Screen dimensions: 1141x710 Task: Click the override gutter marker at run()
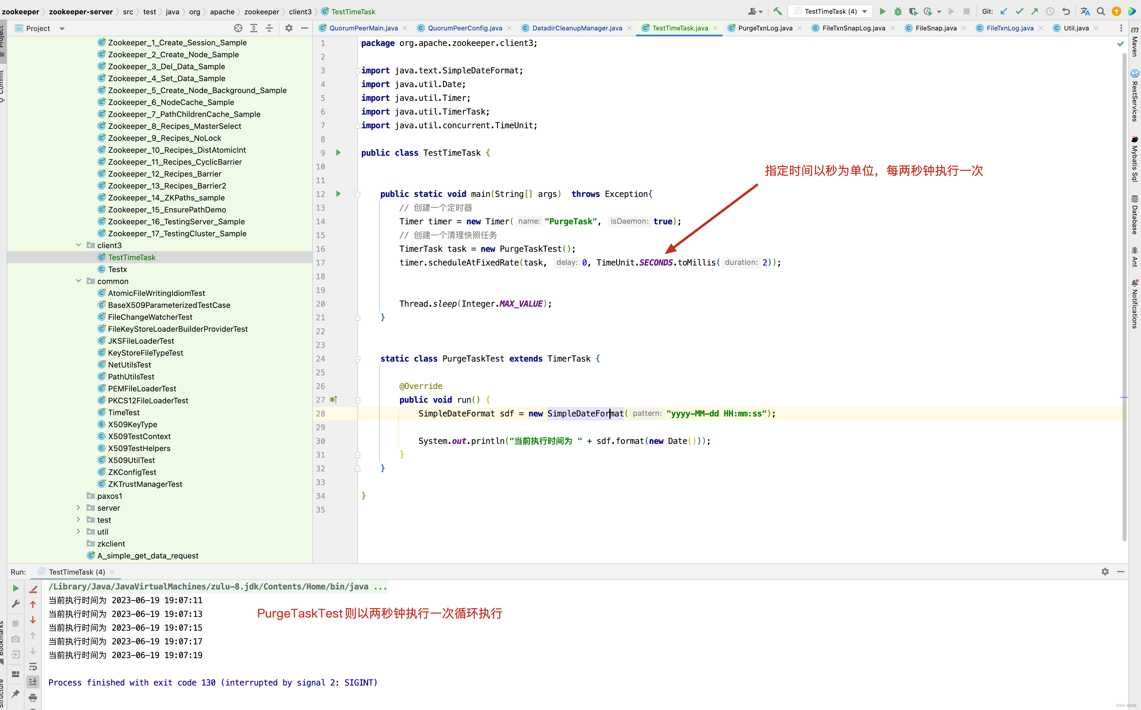pyautogui.click(x=334, y=400)
